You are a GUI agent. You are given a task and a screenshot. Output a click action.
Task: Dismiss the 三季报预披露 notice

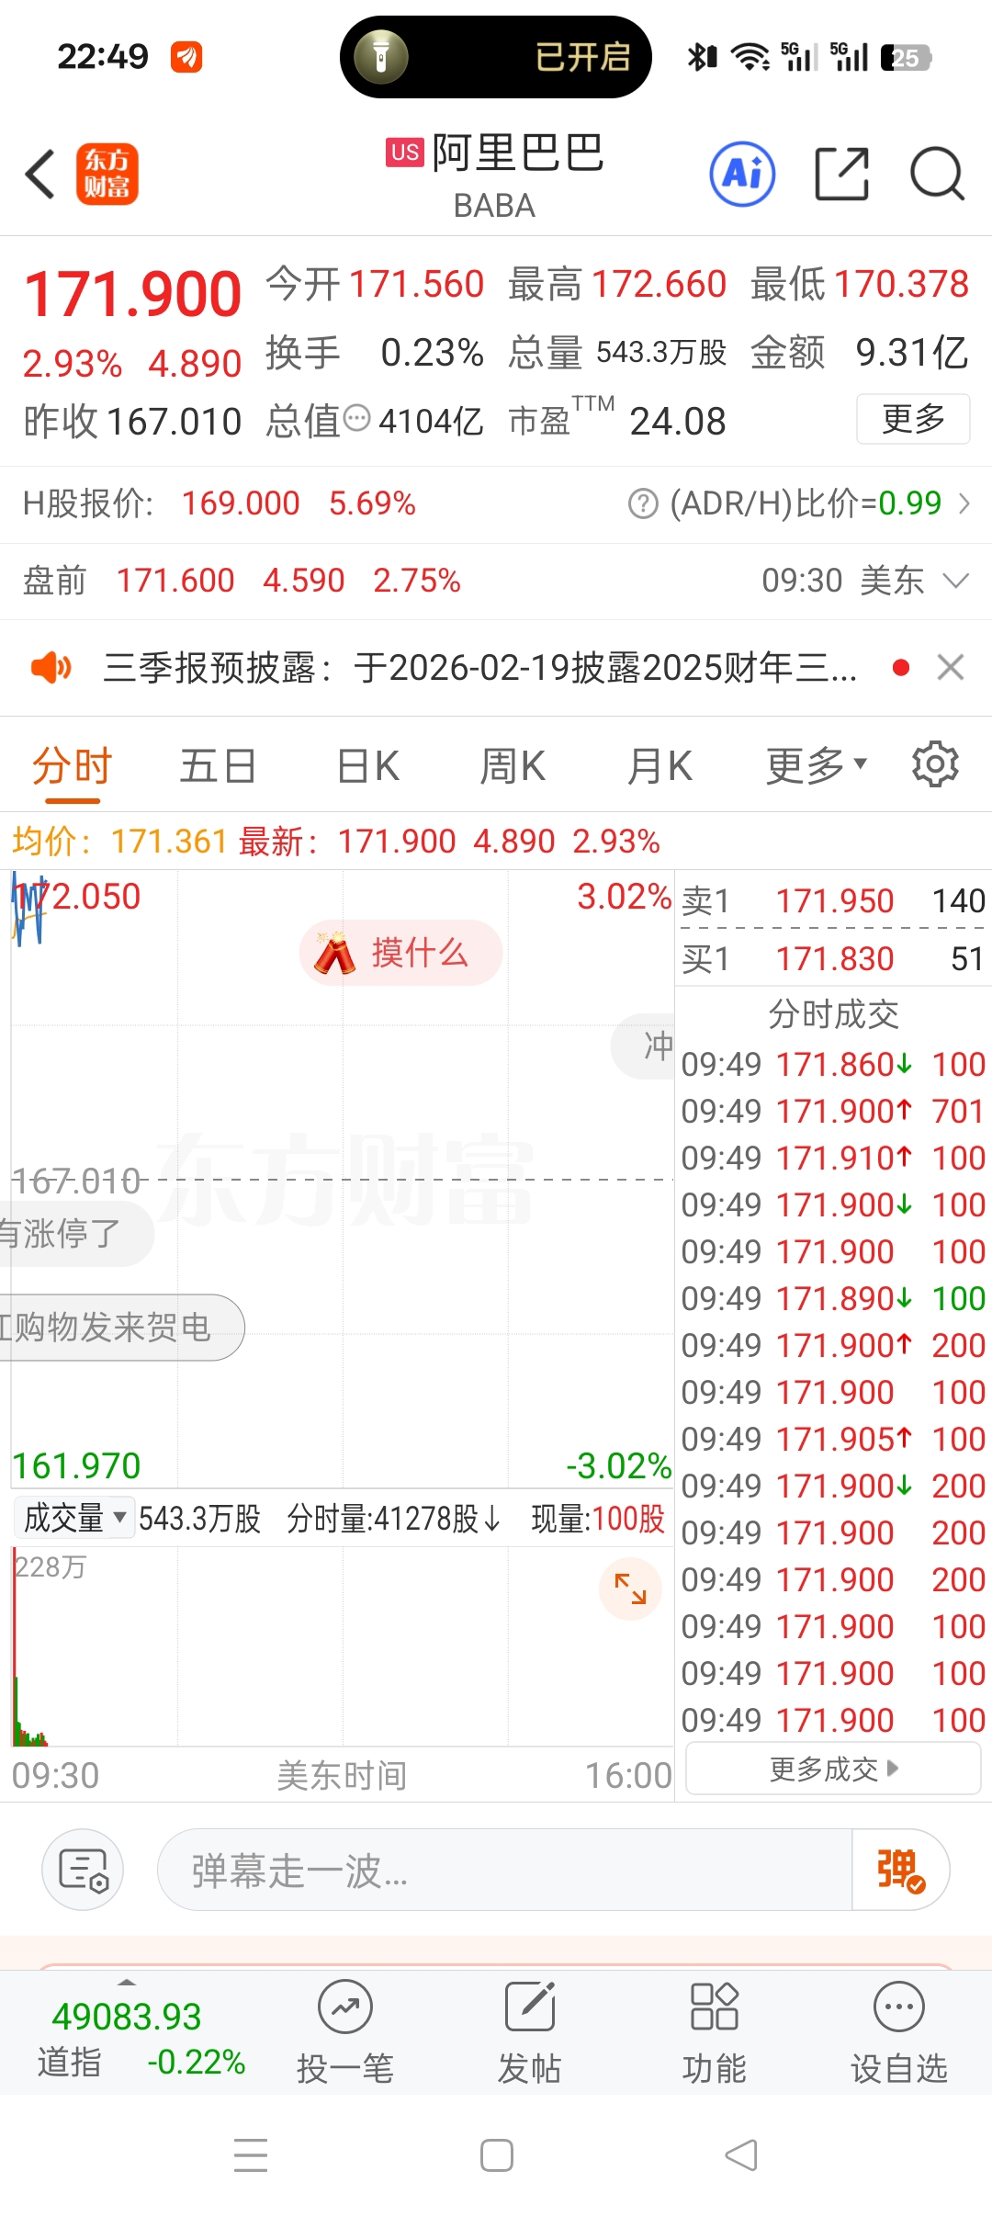click(950, 667)
